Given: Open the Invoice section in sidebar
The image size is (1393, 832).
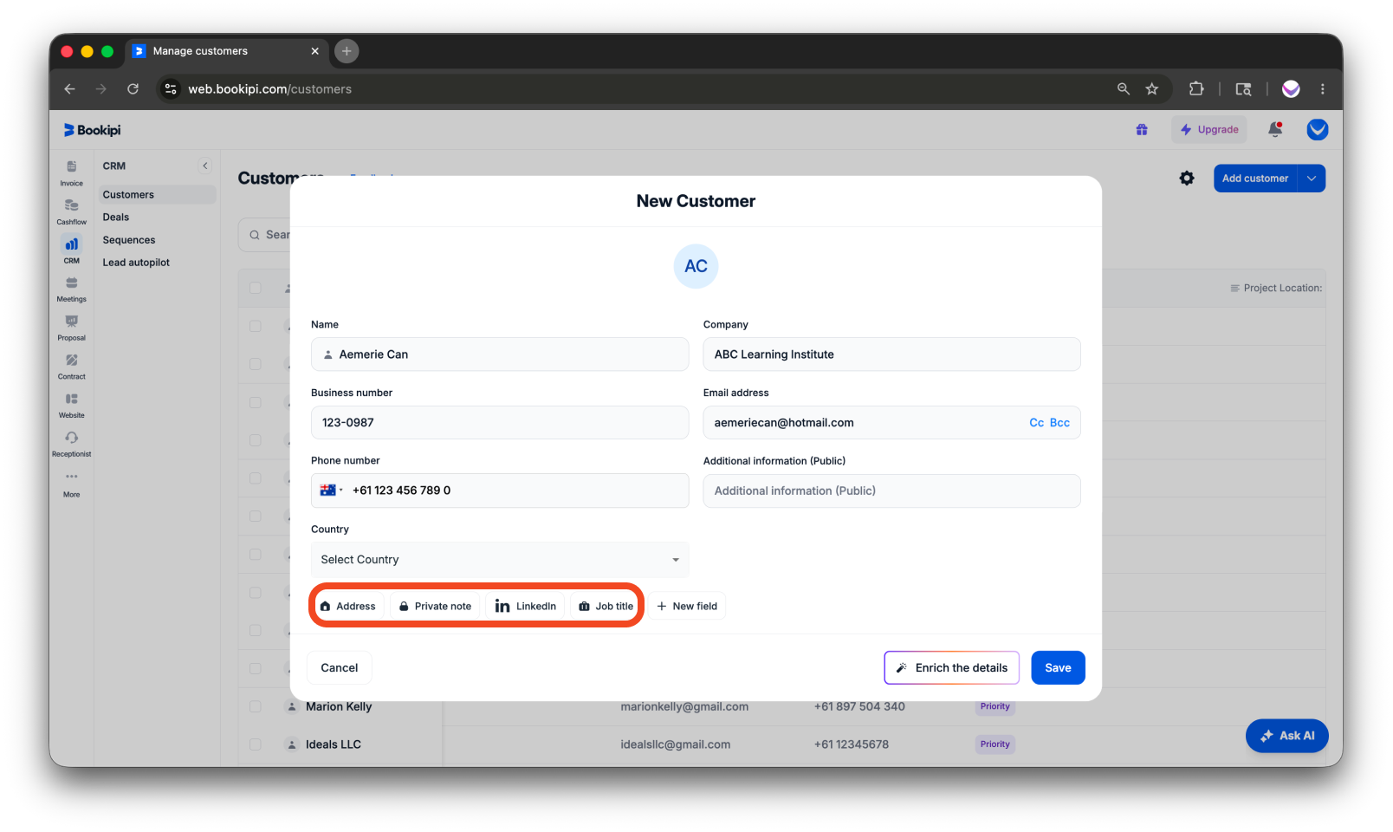Looking at the screenshot, I should click(72, 172).
